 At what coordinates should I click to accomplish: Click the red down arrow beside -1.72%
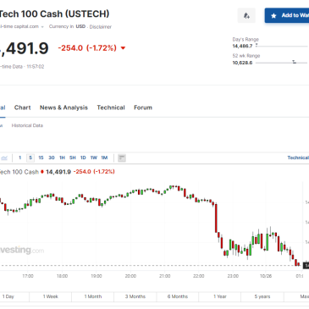(x=123, y=48)
